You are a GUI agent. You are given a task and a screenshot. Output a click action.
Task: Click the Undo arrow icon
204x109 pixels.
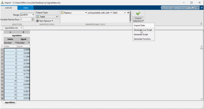pyautogui.click(x=181, y=8)
